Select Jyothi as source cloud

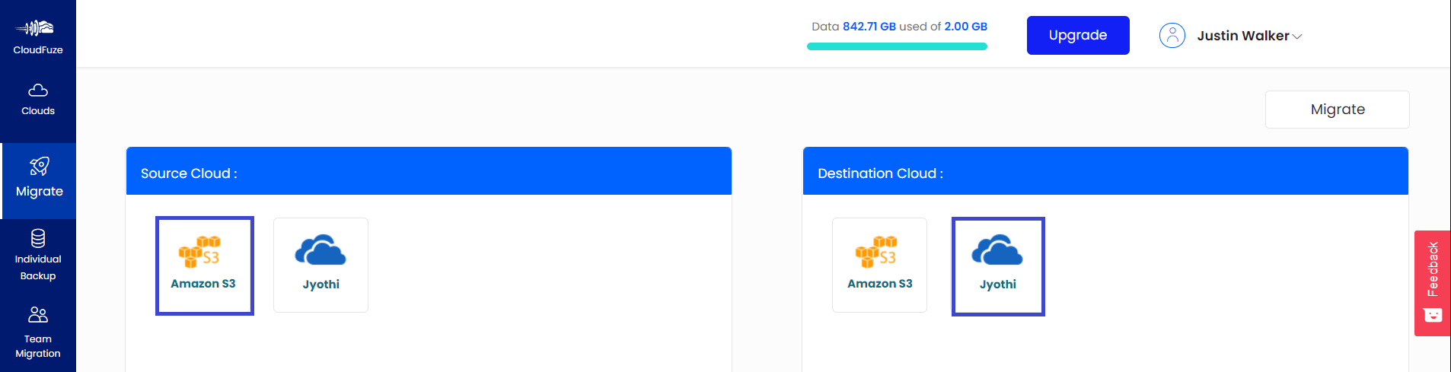(x=320, y=265)
